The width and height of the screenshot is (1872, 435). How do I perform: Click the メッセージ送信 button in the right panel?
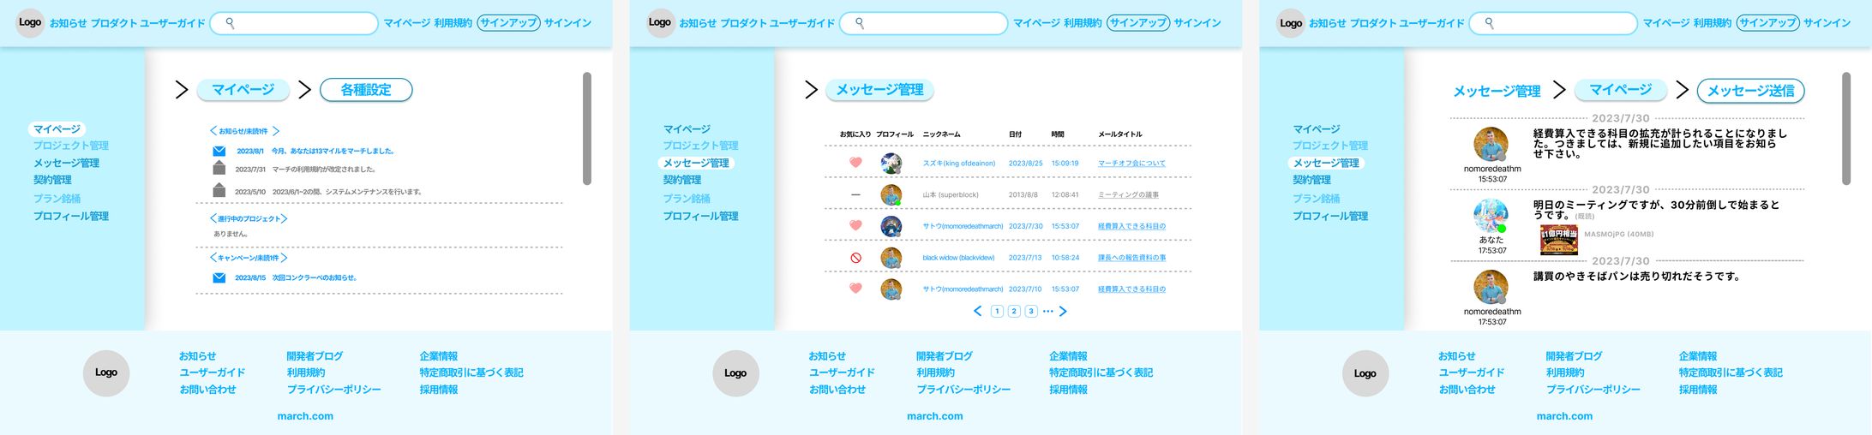(x=1750, y=91)
